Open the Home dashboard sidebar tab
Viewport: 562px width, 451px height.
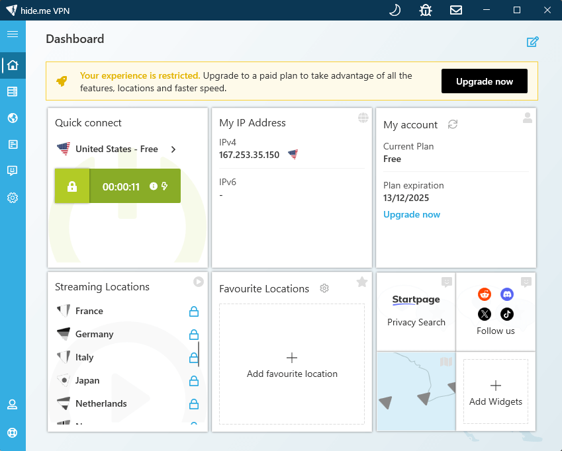pyautogui.click(x=13, y=65)
